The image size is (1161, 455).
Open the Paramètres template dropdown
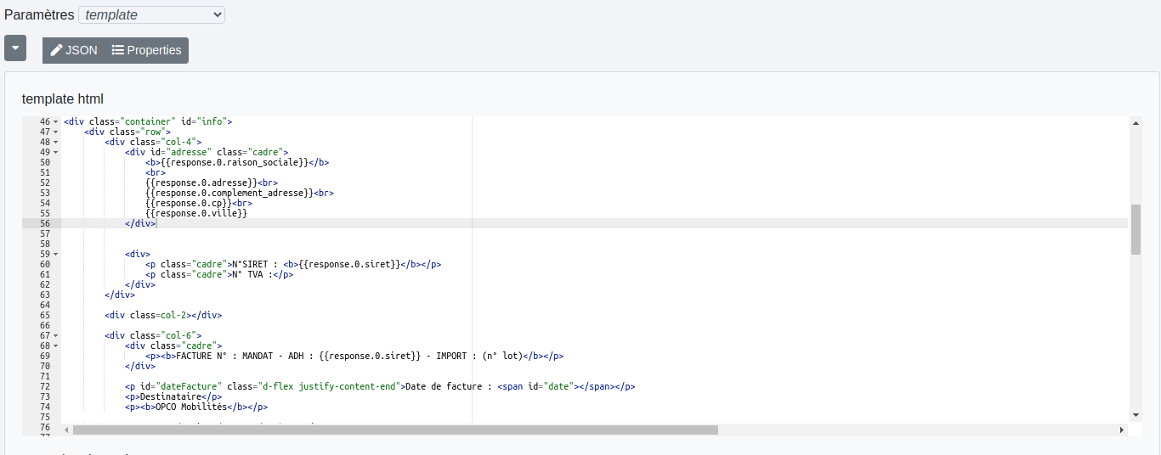click(x=151, y=14)
